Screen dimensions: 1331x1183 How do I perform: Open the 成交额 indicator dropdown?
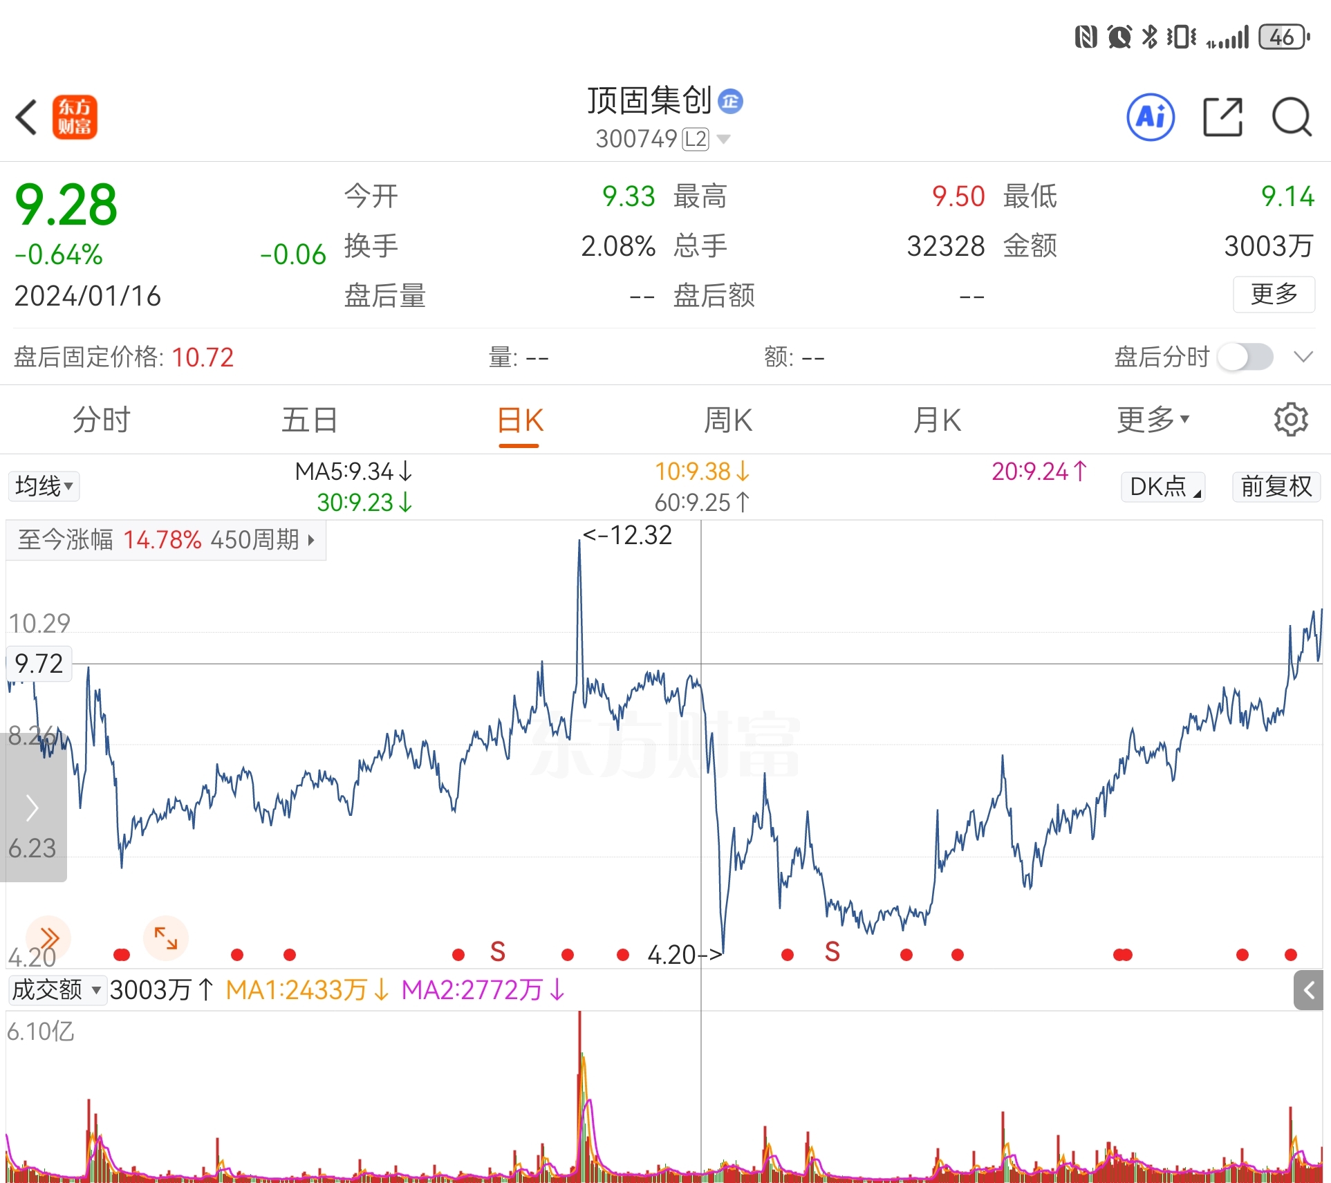pos(57,990)
